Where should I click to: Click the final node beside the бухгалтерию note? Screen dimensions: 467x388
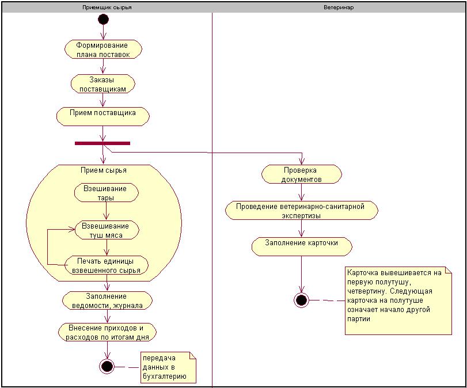click(x=107, y=366)
